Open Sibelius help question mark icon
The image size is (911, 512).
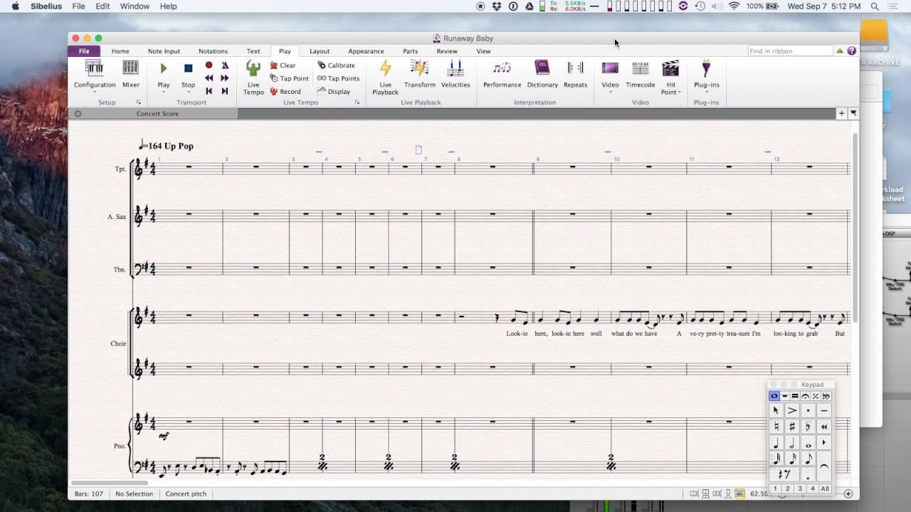coord(852,51)
